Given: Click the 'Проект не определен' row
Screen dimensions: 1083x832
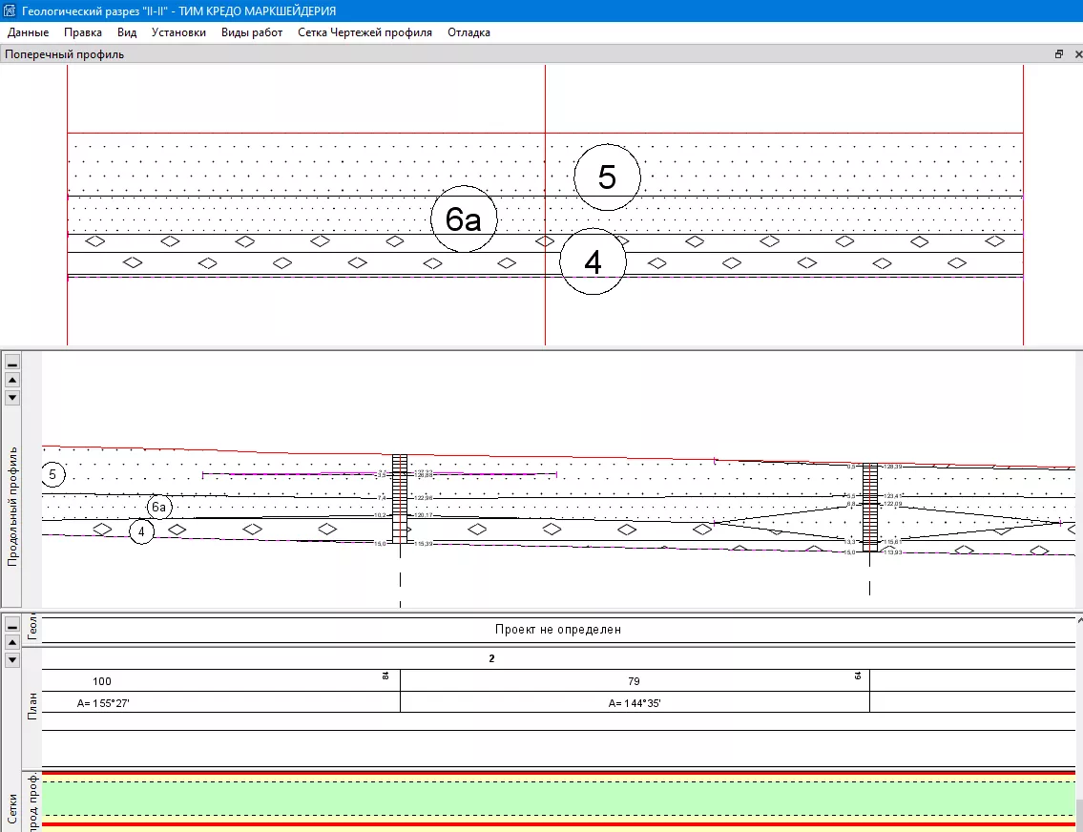Looking at the screenshot, I should coord(558,630).
